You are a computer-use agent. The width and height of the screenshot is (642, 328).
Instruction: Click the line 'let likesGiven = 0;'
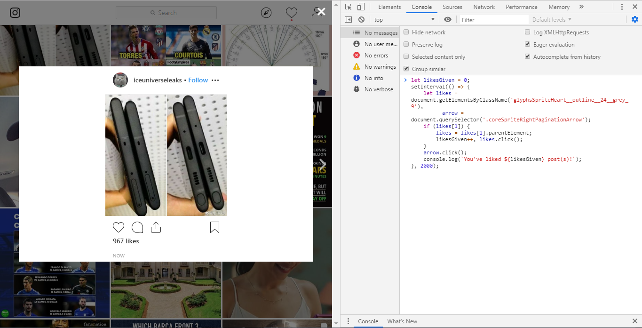pos(440,80)
